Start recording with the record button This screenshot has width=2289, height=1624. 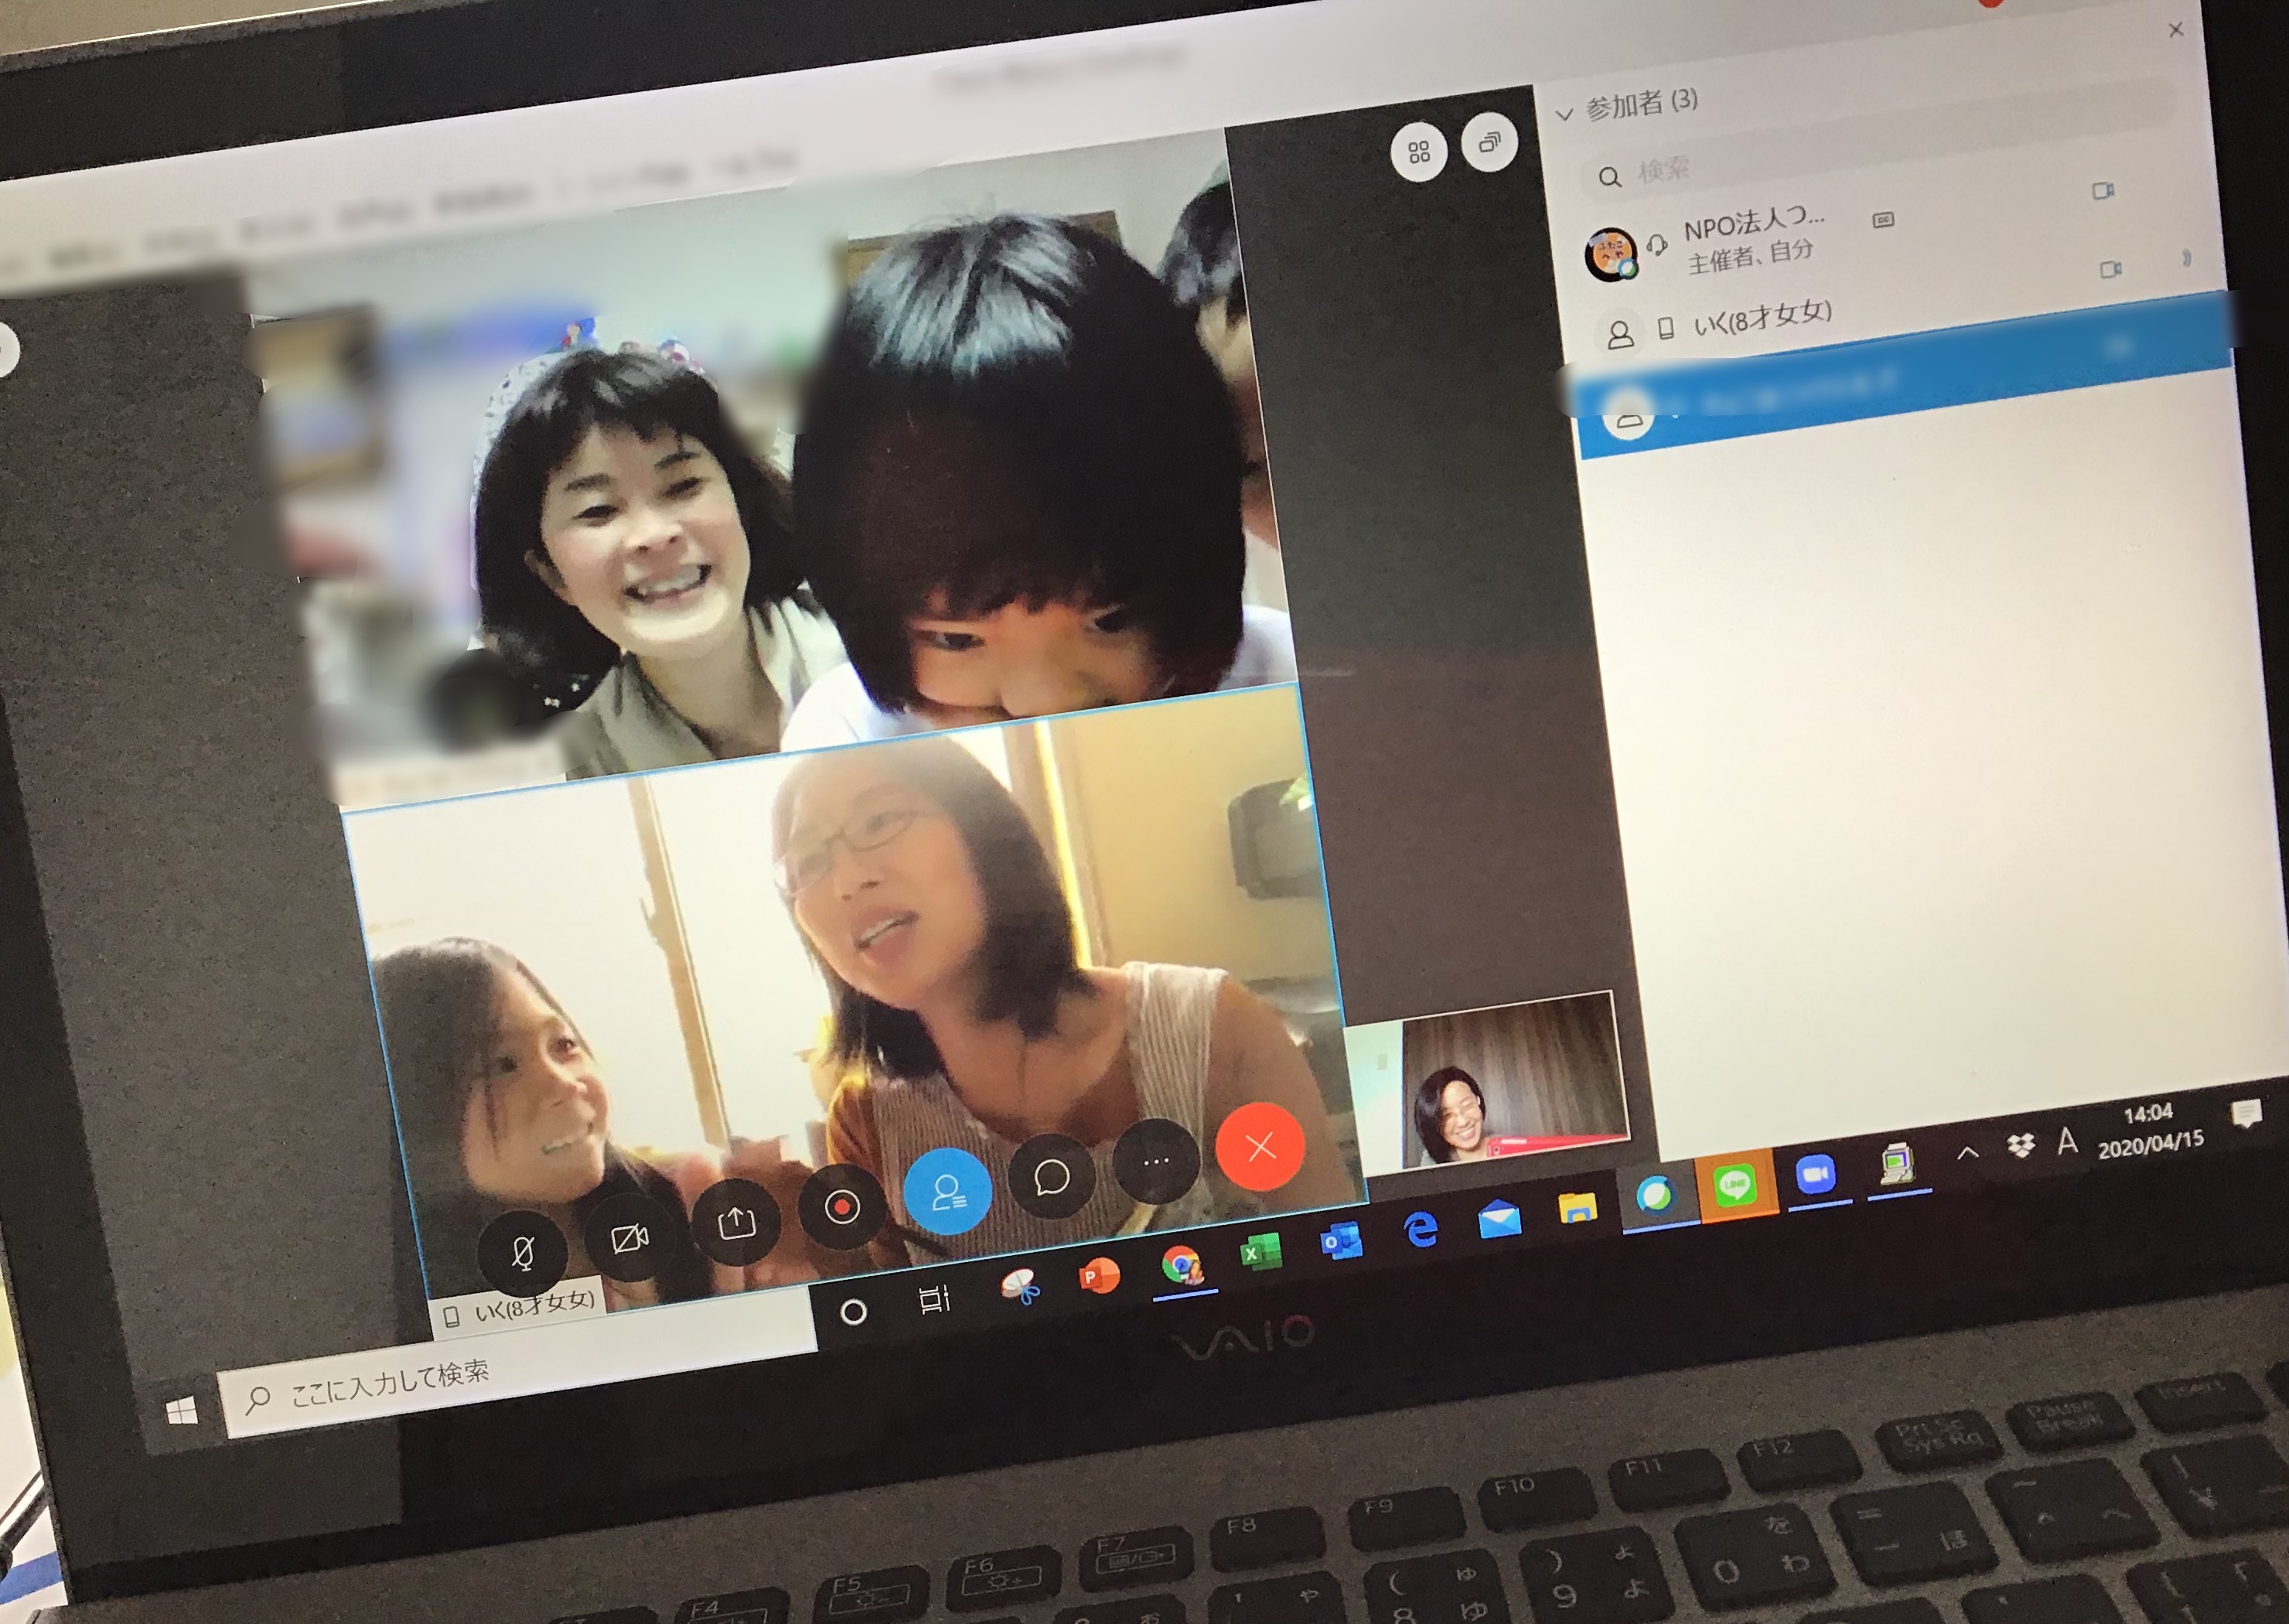(x=842, y=1206)
